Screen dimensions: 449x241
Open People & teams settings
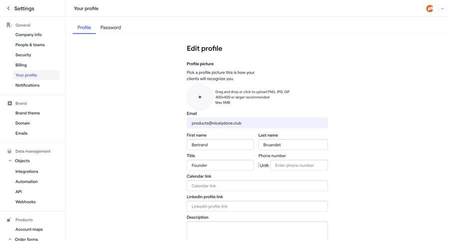point(30,45)
